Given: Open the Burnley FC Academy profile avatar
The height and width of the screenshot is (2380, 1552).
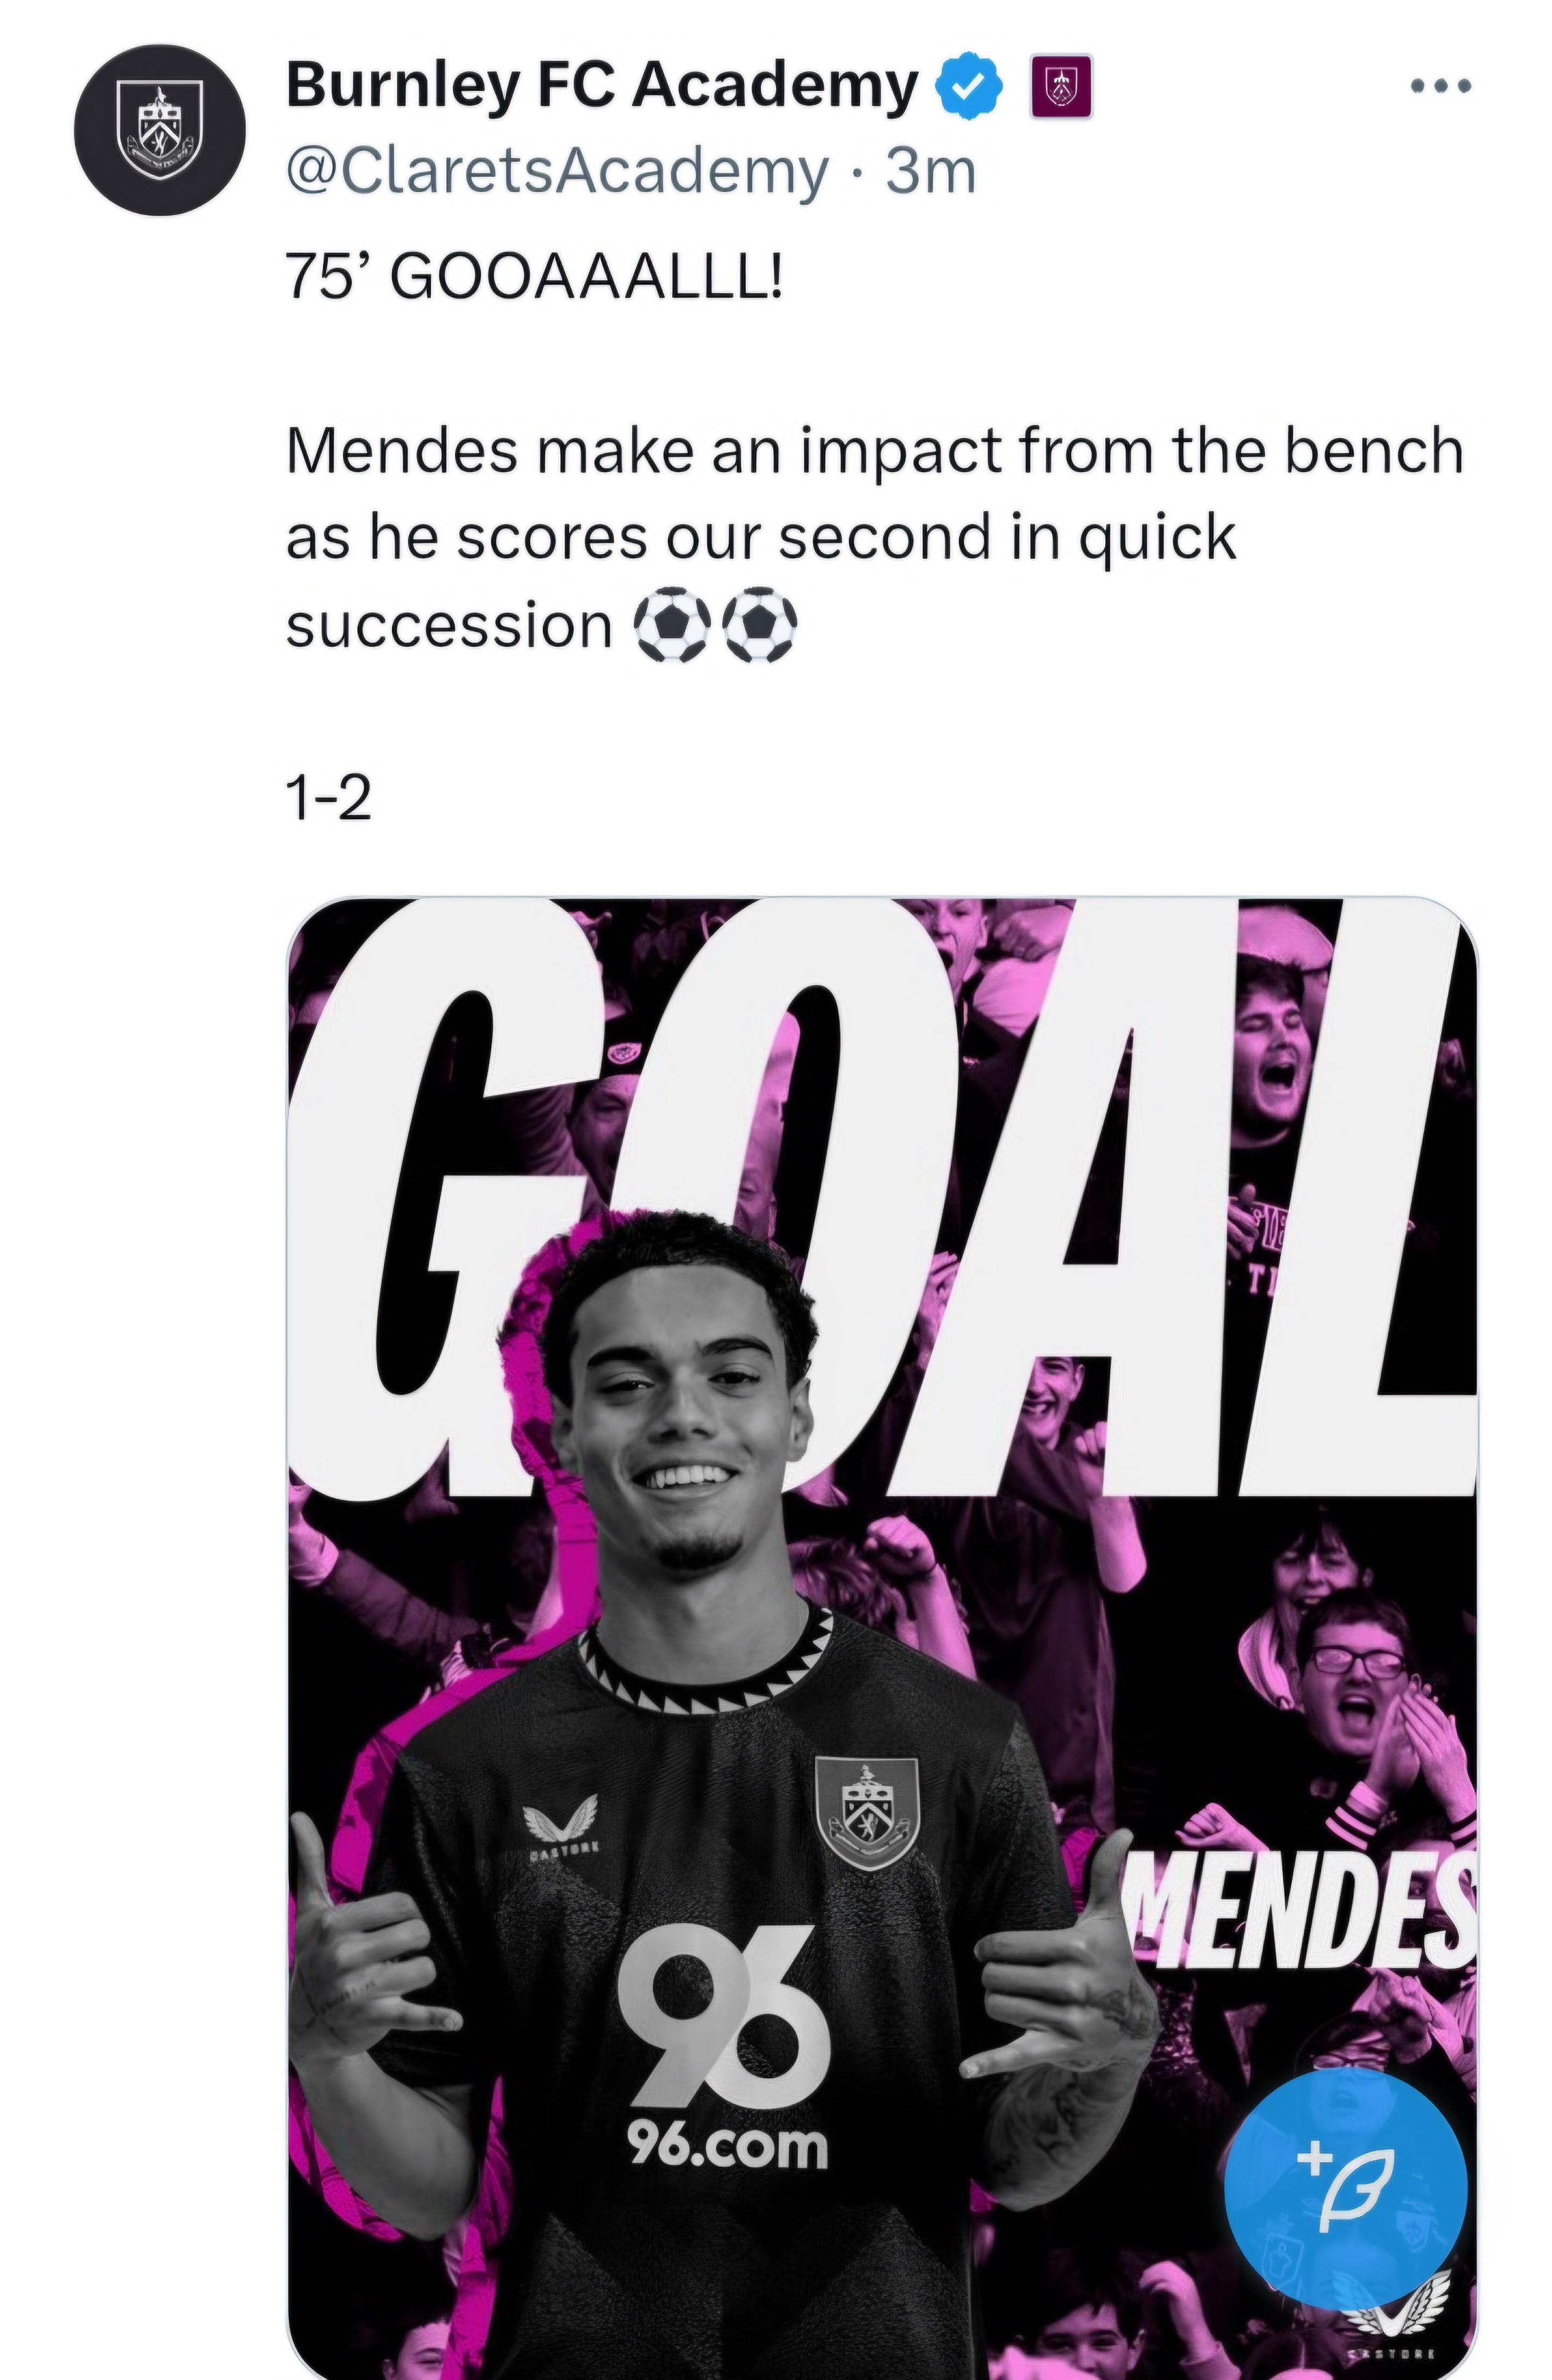Looking at the screenshot, I should click(x=160, y=130).
